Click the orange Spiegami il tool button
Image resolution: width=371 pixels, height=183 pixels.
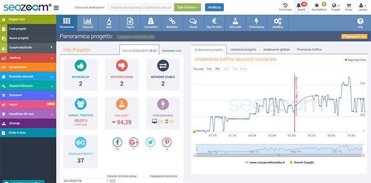coord(354,37)
